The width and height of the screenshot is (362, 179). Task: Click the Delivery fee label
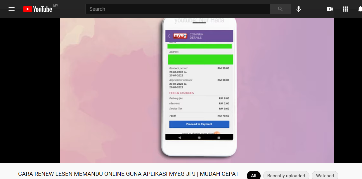(176, 98)
